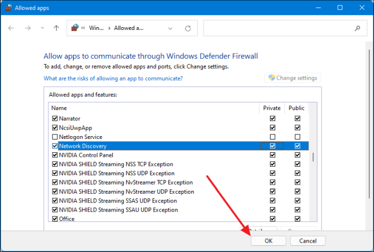Click the Change settings button
This screenshot has height=252, width=374.
[292, 78]
